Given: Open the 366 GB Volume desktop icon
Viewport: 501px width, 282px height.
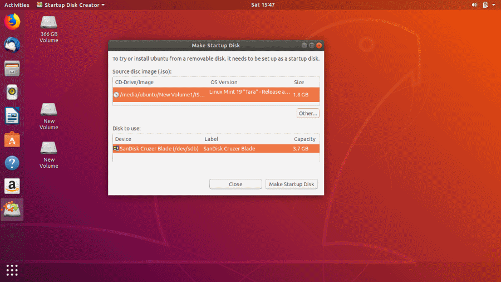Looking at the screenshot, I should [x=49, y=29].
